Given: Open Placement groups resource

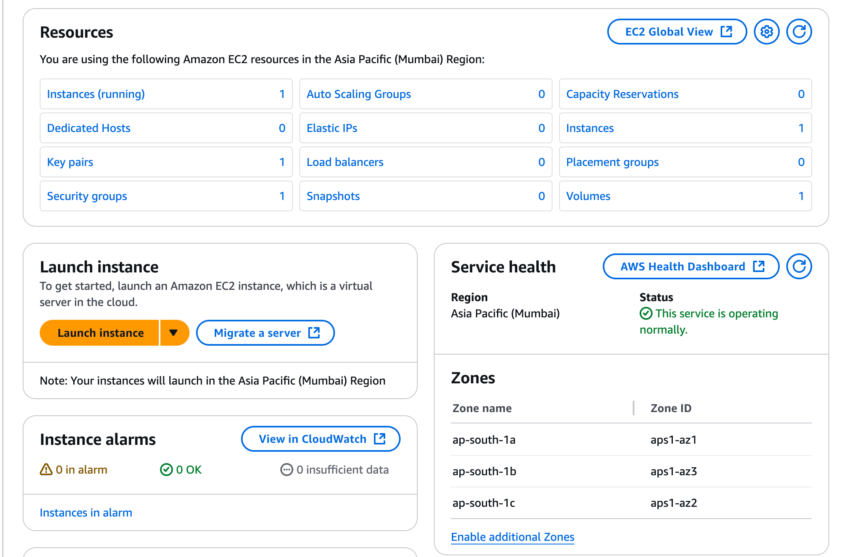Looking at the screenshot, I should [612, 162].
